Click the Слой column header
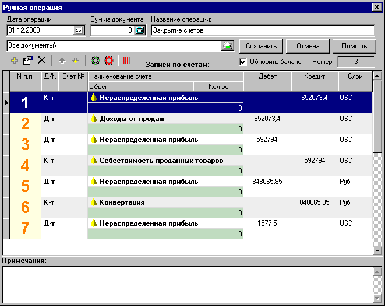385x306 pixels. coord(355,81)
